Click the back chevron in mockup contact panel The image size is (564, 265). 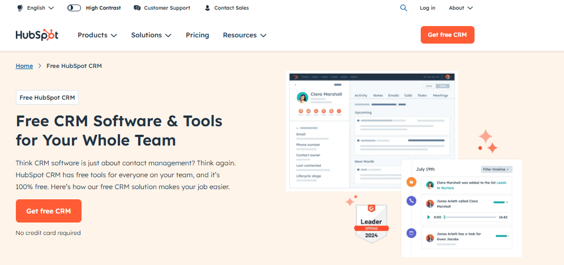tap(296, 85)
